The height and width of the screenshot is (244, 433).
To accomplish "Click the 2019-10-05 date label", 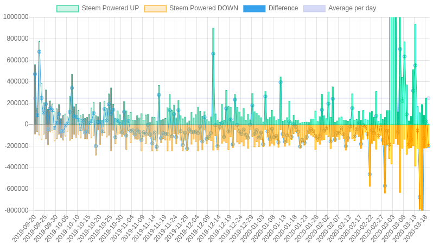I will (57, 228).
